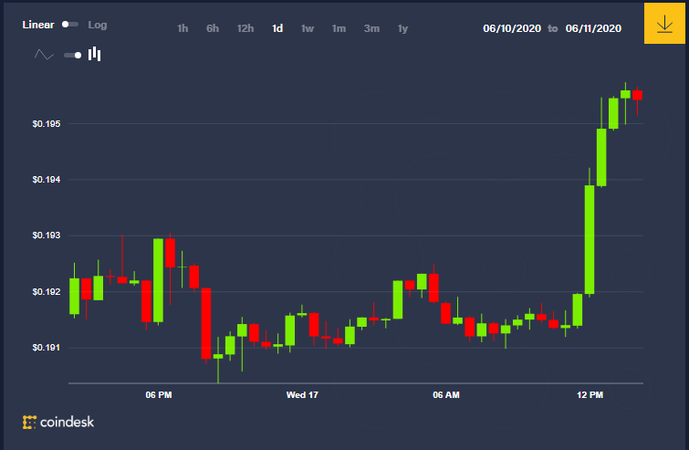Switch to the 1w time range
Image resolution: width=689 pixels, height=450 pixels.
(x=308, y=28)
